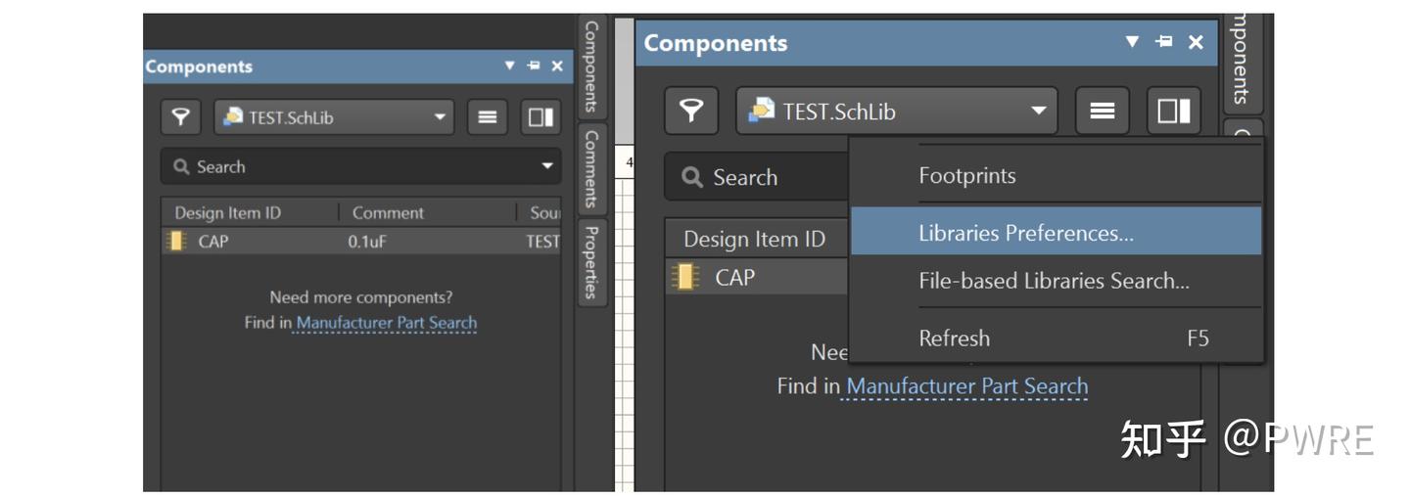Click the filter funnel icon in left panel
The width and height of the screenshot is (1410, 497).
(181, 117)
